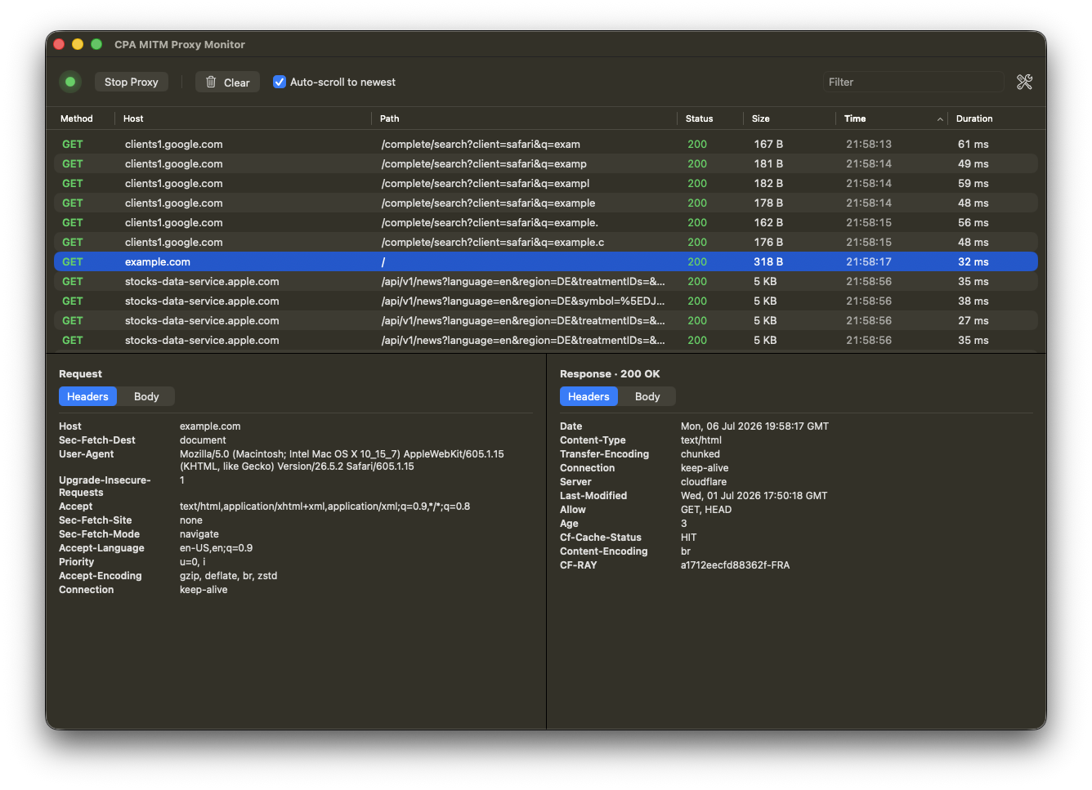Click the Last-Modified header value
Screen dimensions: 1092x790
click(754, 496)
